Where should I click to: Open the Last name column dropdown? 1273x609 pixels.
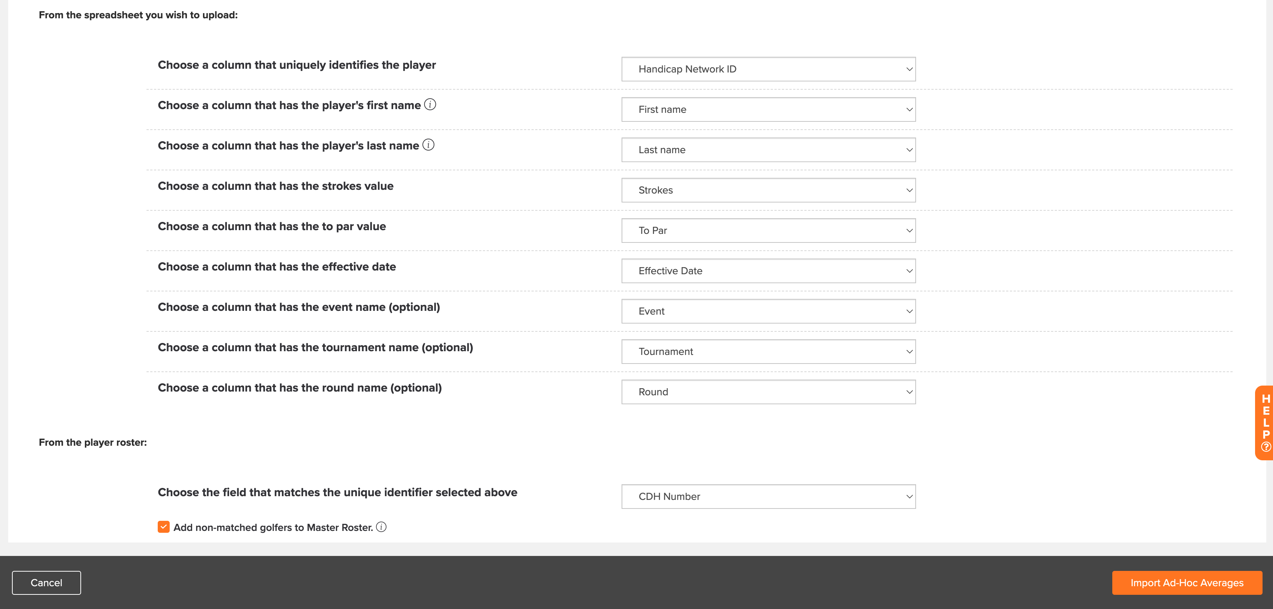click(768, 150)
